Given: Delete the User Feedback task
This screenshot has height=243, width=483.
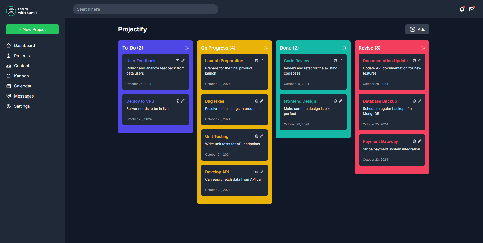Looking at the screenshot, I should tap(178, 60).
